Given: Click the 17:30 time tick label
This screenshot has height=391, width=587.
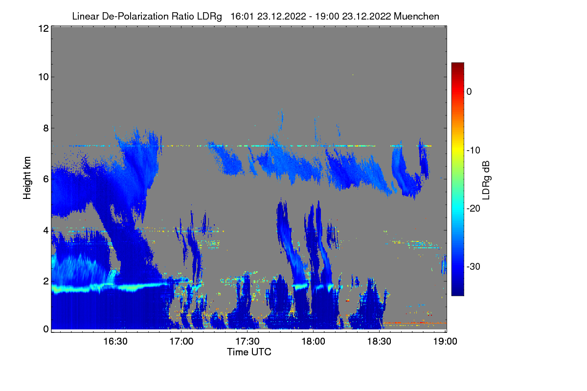Looking at the screenshot, I should point(247,341).
